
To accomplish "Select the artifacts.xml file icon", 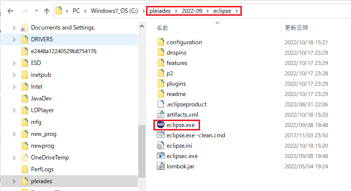I will (x=161, y=114).
